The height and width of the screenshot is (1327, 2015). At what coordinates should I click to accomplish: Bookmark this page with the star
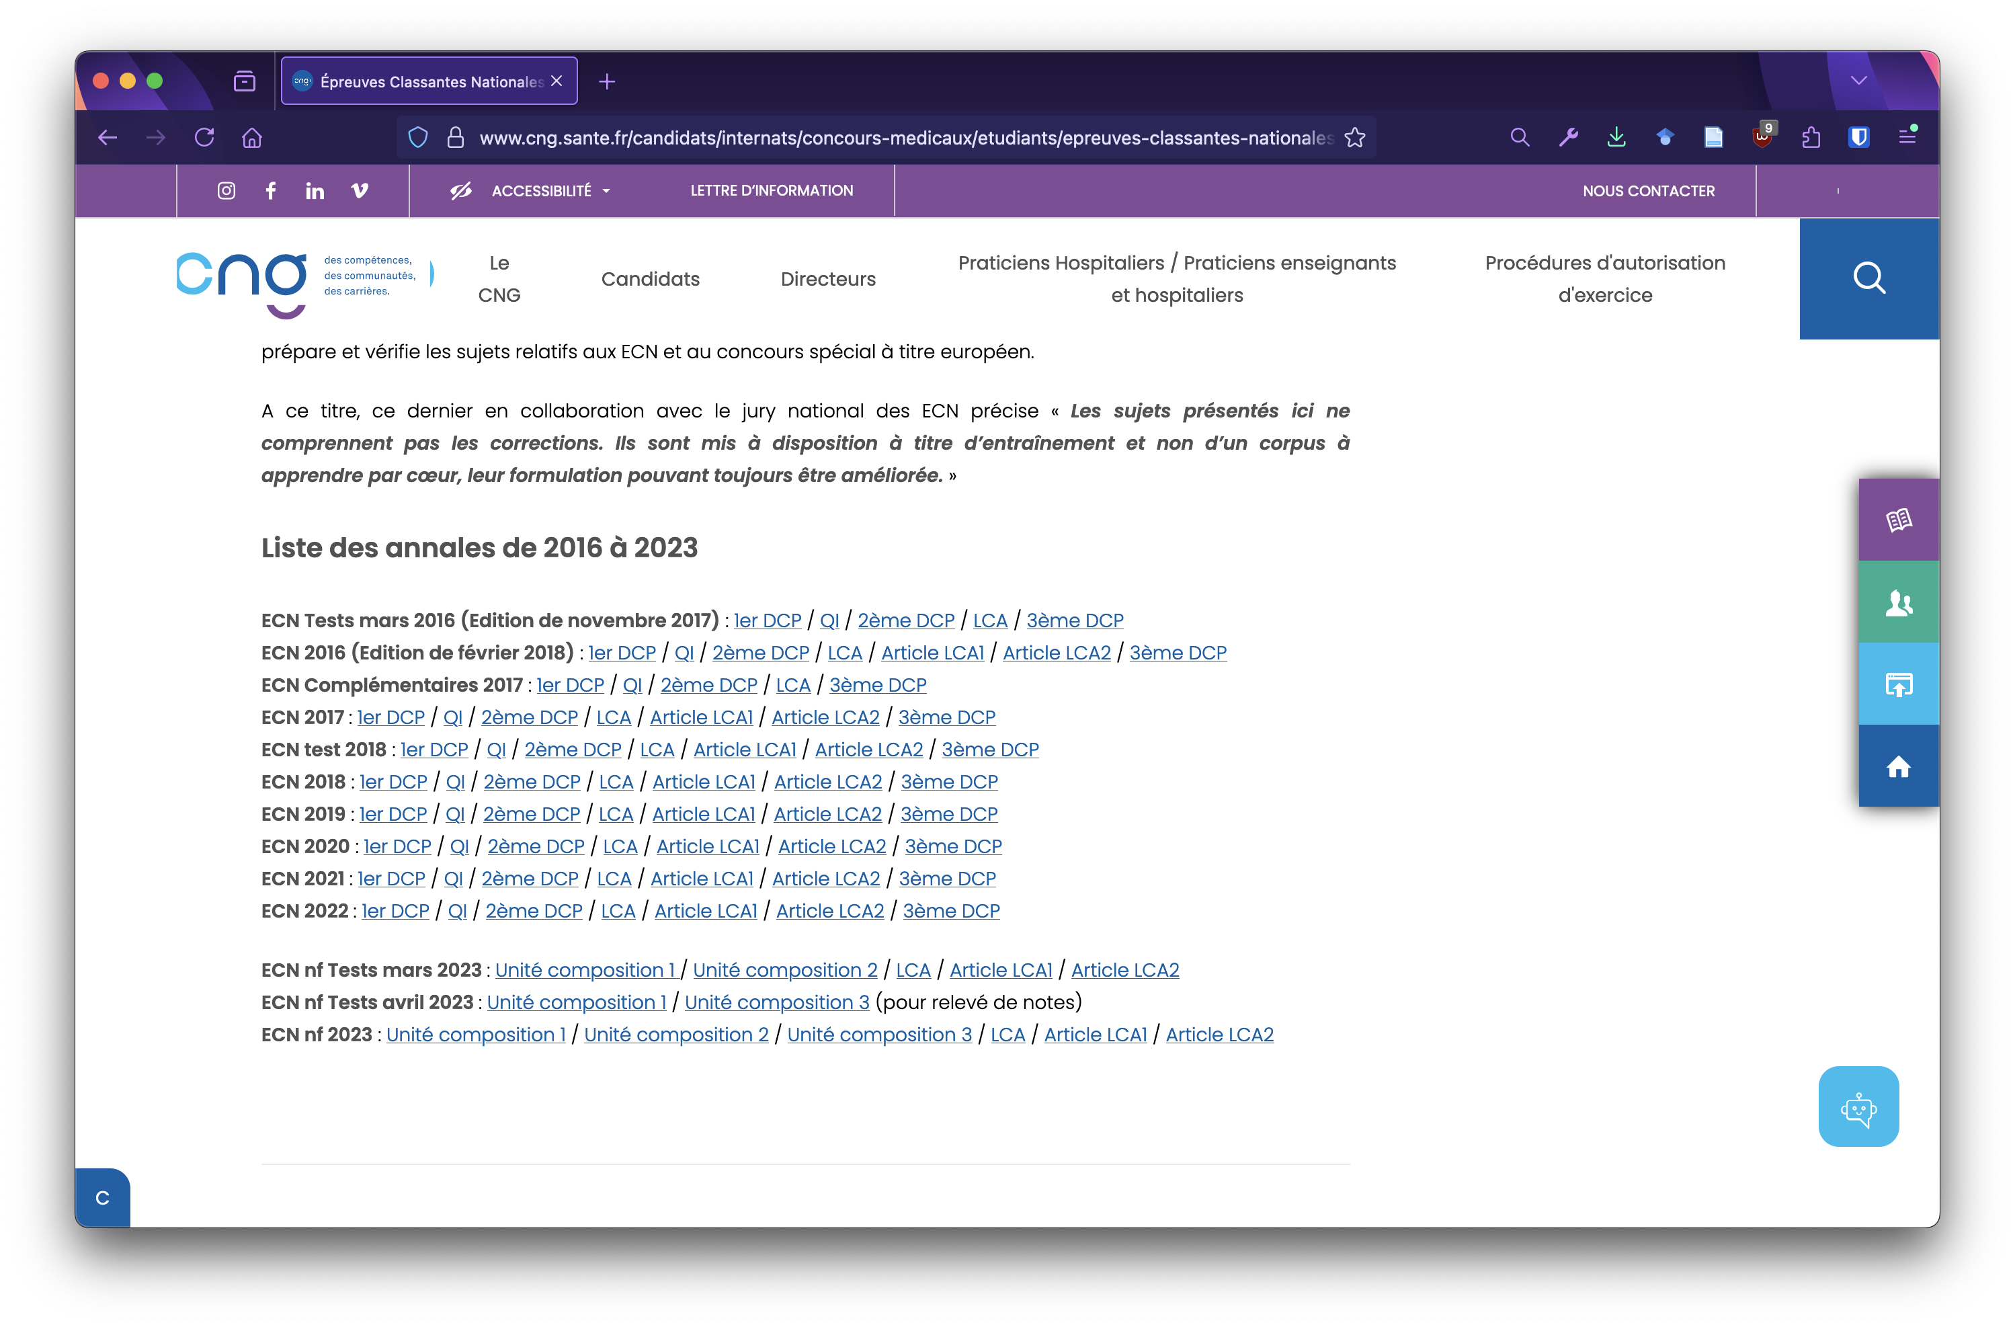coord(1356,137)
